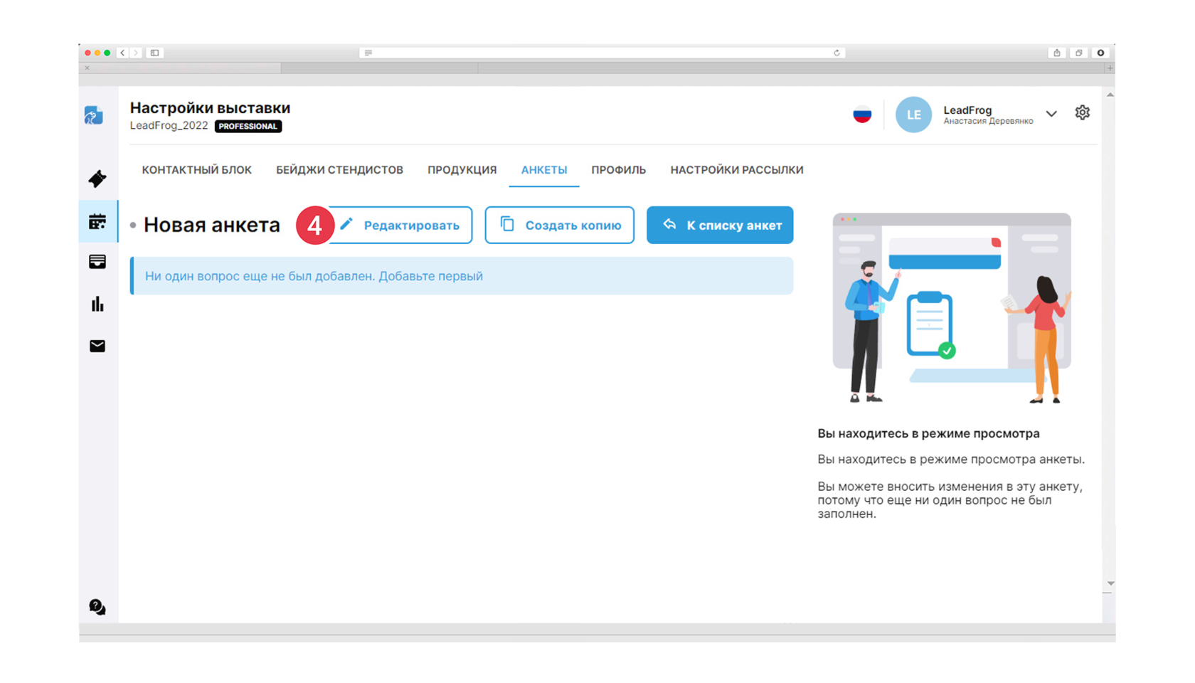Click the survey illustration image

(x=952, y=308)
